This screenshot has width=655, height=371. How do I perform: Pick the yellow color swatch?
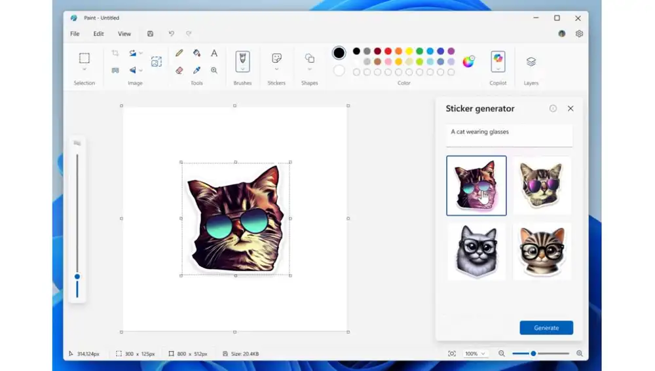[x=409, y=51]
